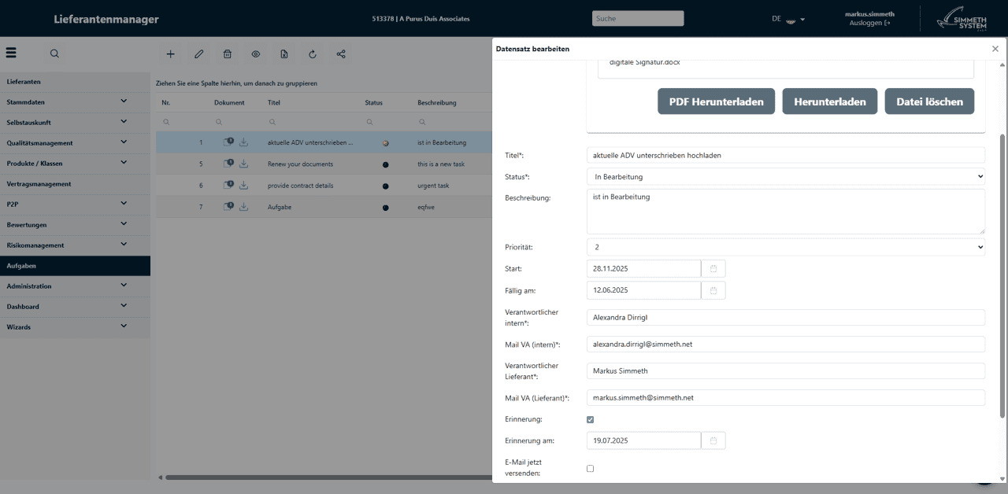Open sidebar search with the magnifier icon
The height and width of the screenshot is (494, 1008).
[54, 53]
